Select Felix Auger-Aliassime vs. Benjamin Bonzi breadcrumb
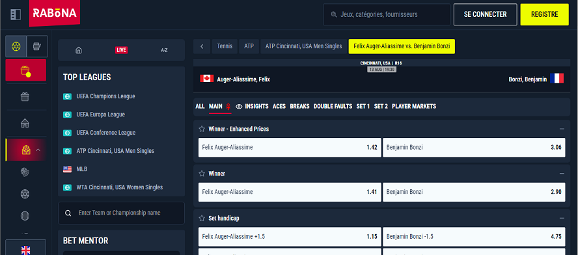This screenshot has height=255, width=578. pos(402,46)
